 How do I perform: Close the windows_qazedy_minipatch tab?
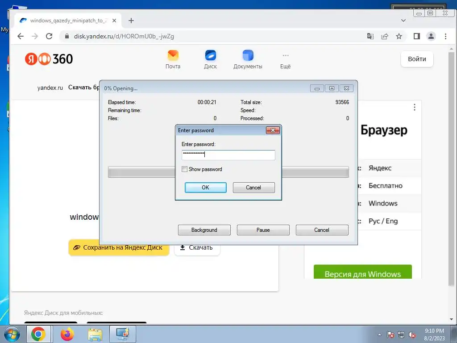(114, 21)
